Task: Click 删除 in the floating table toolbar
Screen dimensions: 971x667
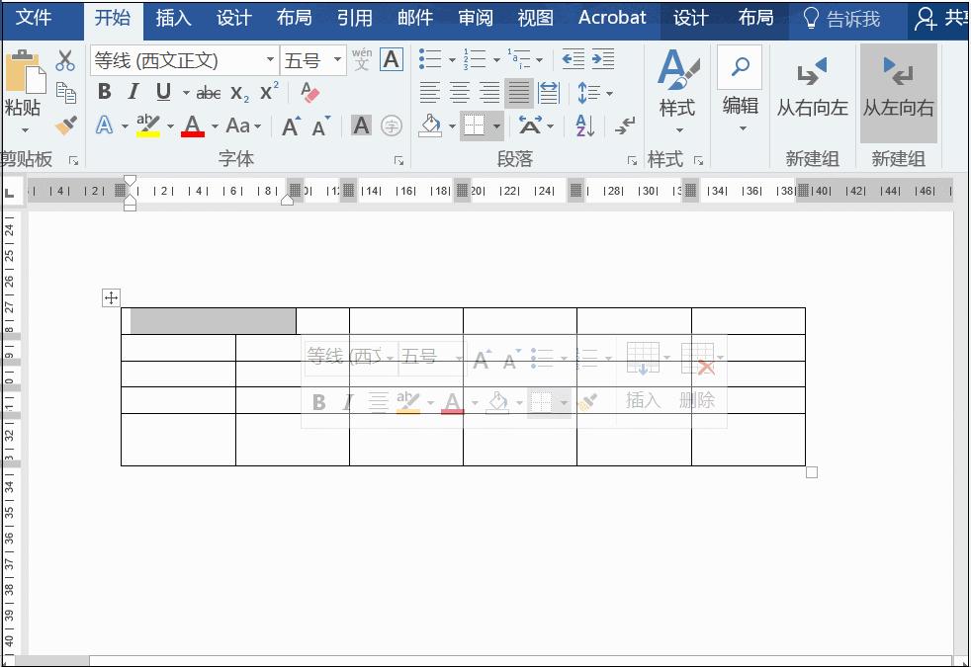Action: (x=697, y=402)
